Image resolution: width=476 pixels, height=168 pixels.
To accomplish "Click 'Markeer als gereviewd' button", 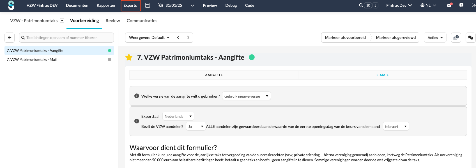I will pyautogui.click(x=395, y=38).
